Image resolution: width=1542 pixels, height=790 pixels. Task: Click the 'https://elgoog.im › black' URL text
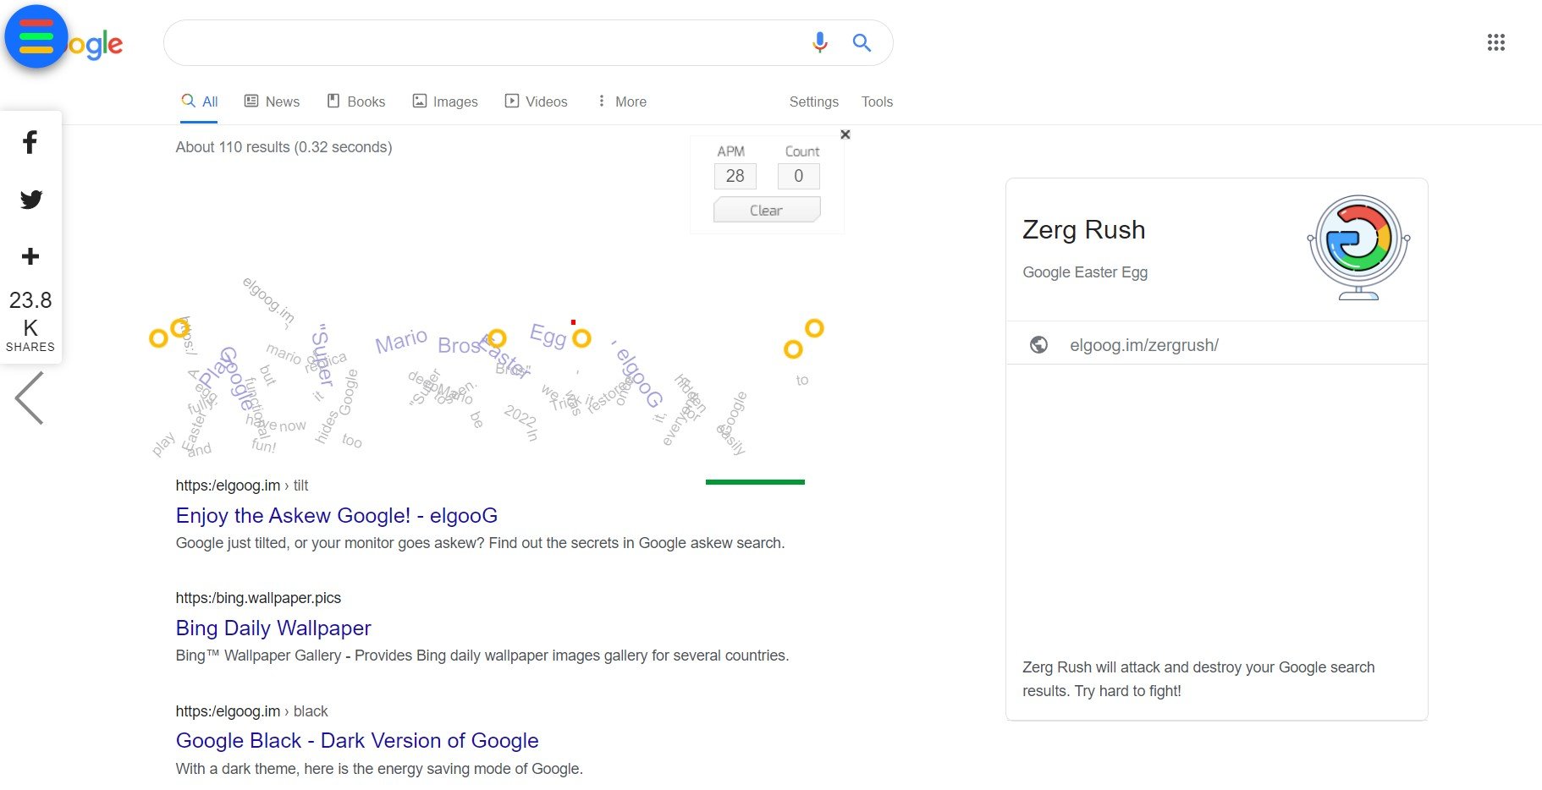click(x=251, y=711)
